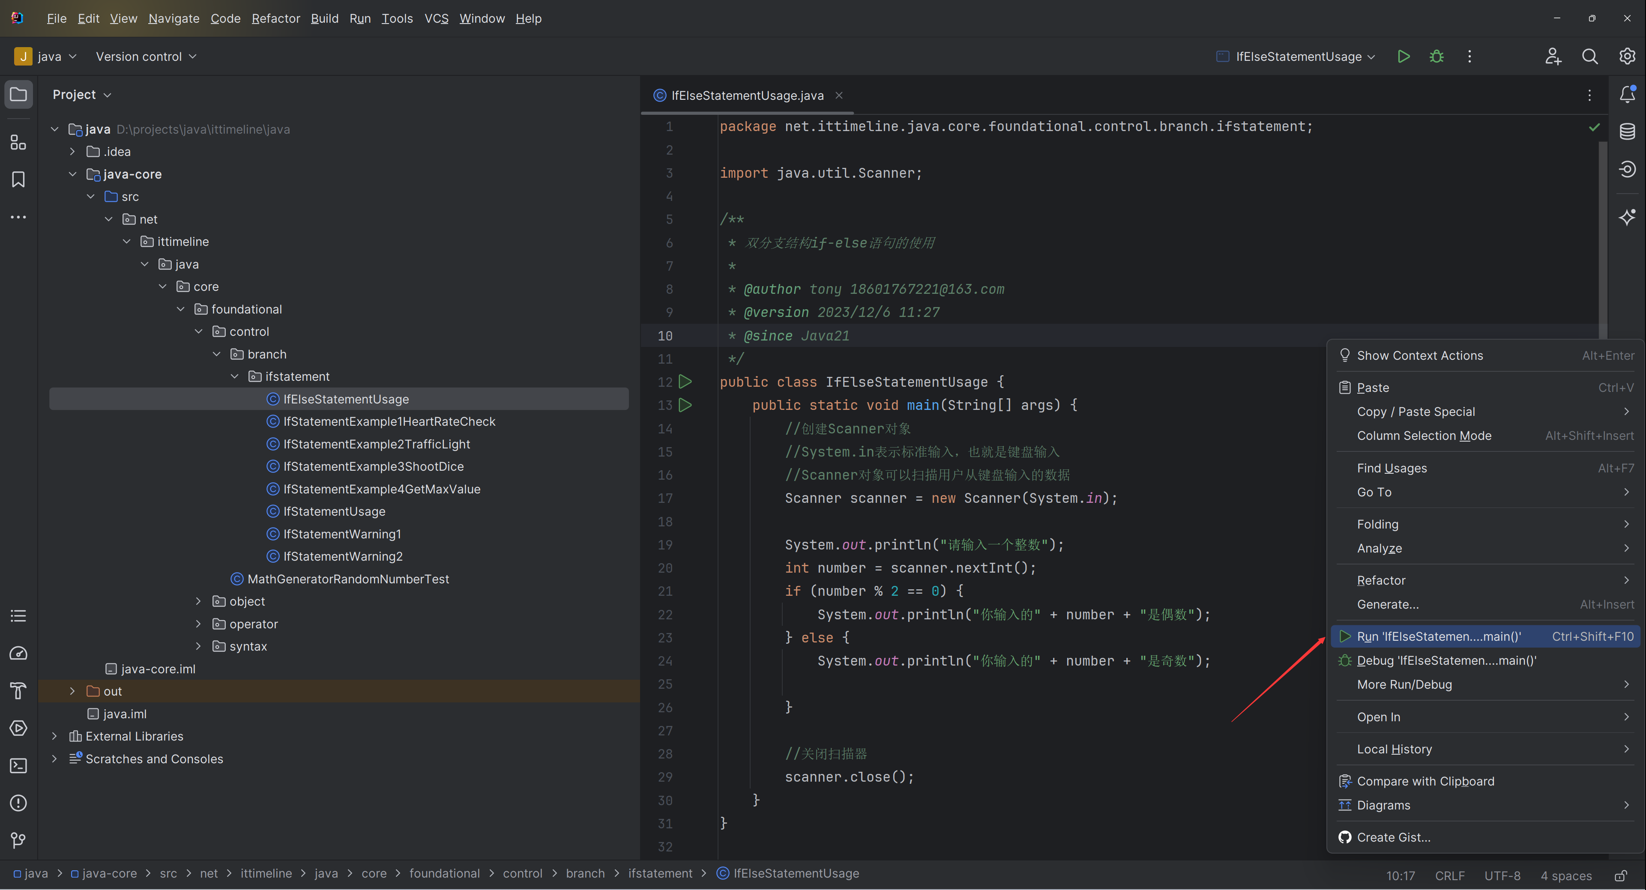Open the IfElseStatementUsage run configuration dropdown
Viewport: 1646px width, 890px height.
[x=1295, y=56]
